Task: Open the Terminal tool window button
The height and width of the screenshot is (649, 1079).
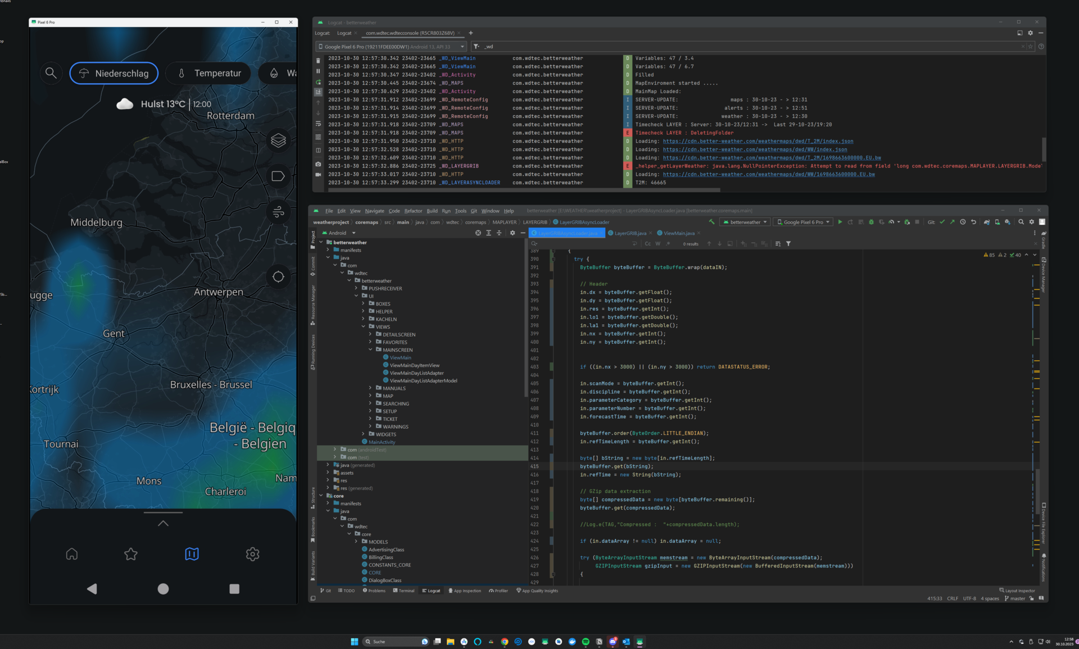Action: point(404,591)
